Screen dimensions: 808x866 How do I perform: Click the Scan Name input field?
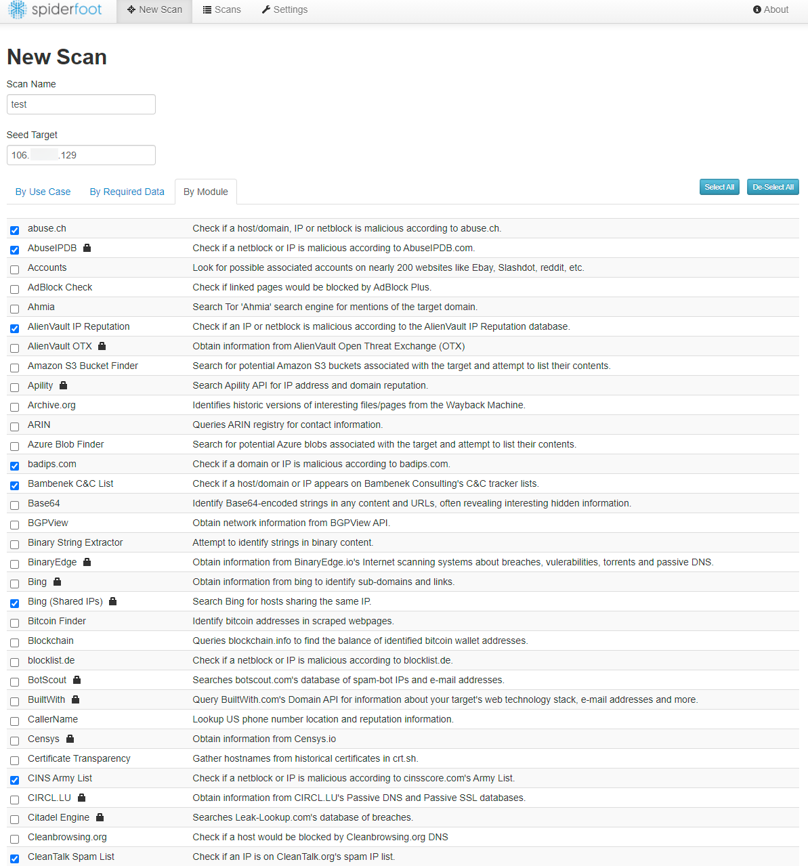click(81, 104)
